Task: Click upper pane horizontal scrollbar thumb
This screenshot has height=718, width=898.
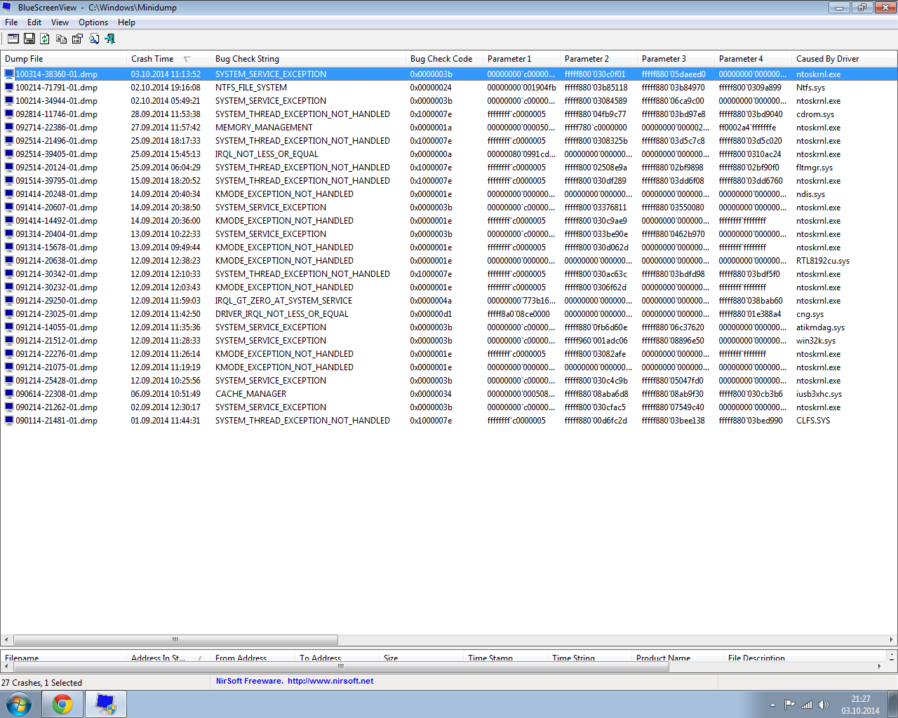Action: (x=175, y=639)
